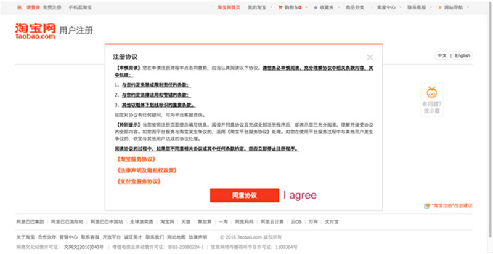This screenshot has height=254, width=493.
Task: Open footer link 云OS
Action: tap(296, 221)
